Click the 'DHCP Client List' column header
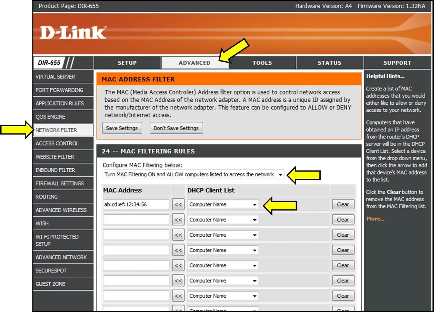Image resolution: width=434 pixels, height=312 pixels. [x=211, y=190]
